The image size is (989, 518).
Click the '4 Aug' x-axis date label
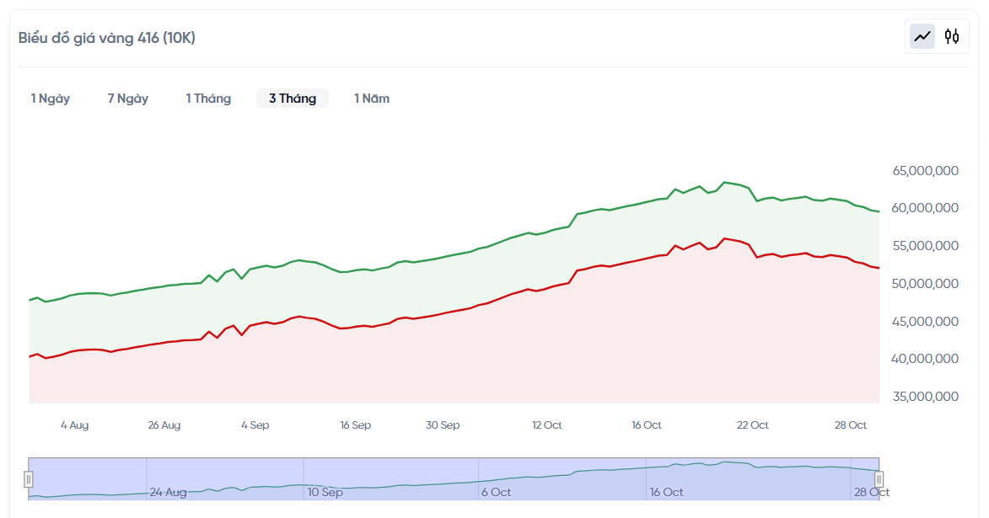point(74,425)
